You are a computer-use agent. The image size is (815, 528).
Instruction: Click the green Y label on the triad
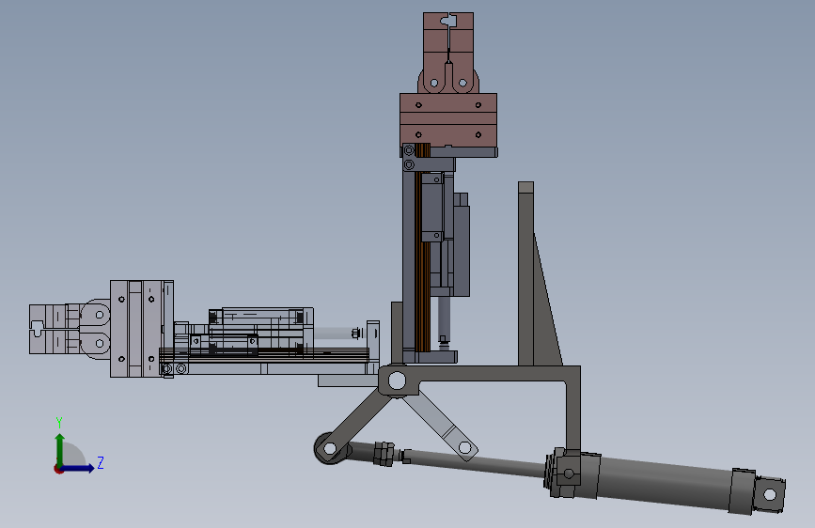[x=59, y=423]
